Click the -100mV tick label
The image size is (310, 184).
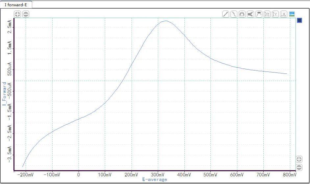point(52,175)
